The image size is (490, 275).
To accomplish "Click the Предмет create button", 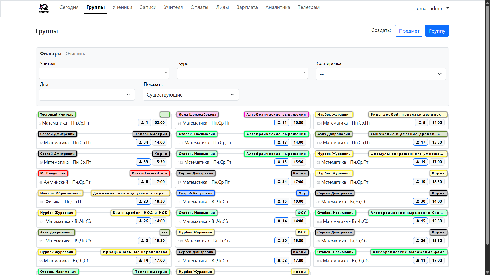I will pos(409,31).
